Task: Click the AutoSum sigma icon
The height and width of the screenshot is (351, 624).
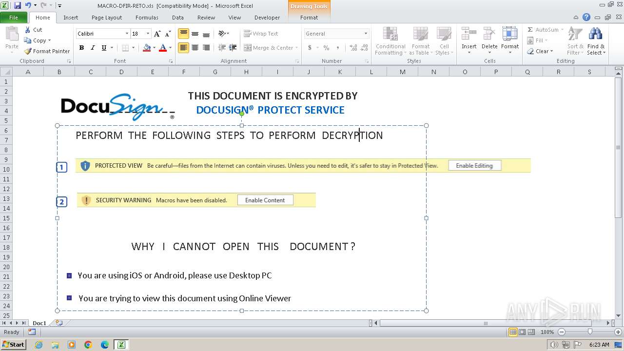Action: [x=530, y=30]
